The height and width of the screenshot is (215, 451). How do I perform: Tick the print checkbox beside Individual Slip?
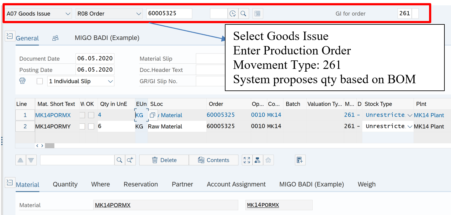40,81
